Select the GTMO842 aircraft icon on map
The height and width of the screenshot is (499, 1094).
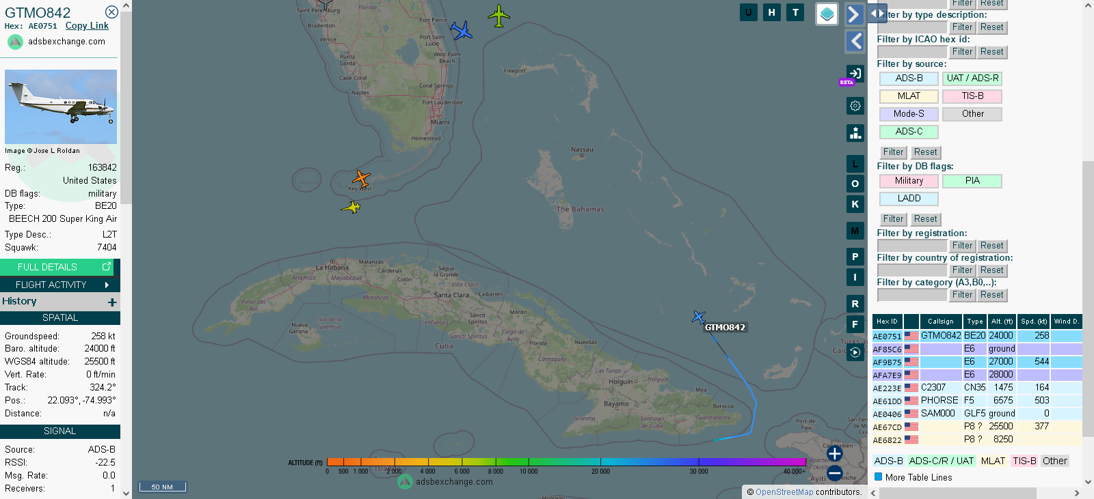[698, 317]
